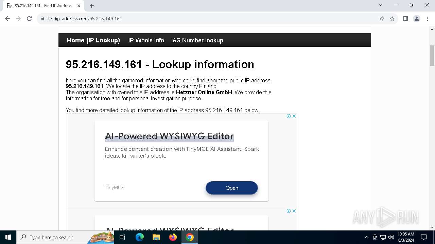This screenshot has width=435, height=244.
Task: Bookmark this tab with star icon
Action: [x=392, y=19]
